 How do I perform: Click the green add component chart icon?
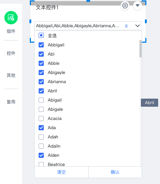click(x=11, y=18)
